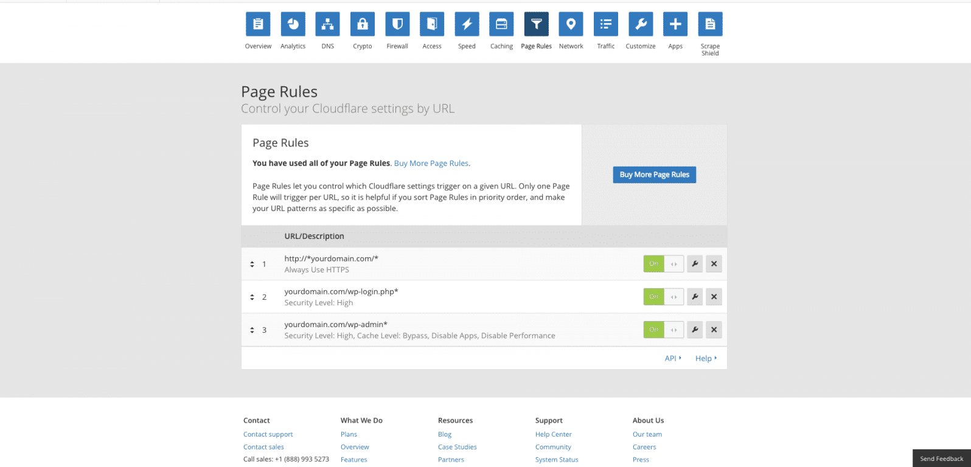
Task: Edit rule 1 with the wrench icon
Action: click(x=695, y=264)
